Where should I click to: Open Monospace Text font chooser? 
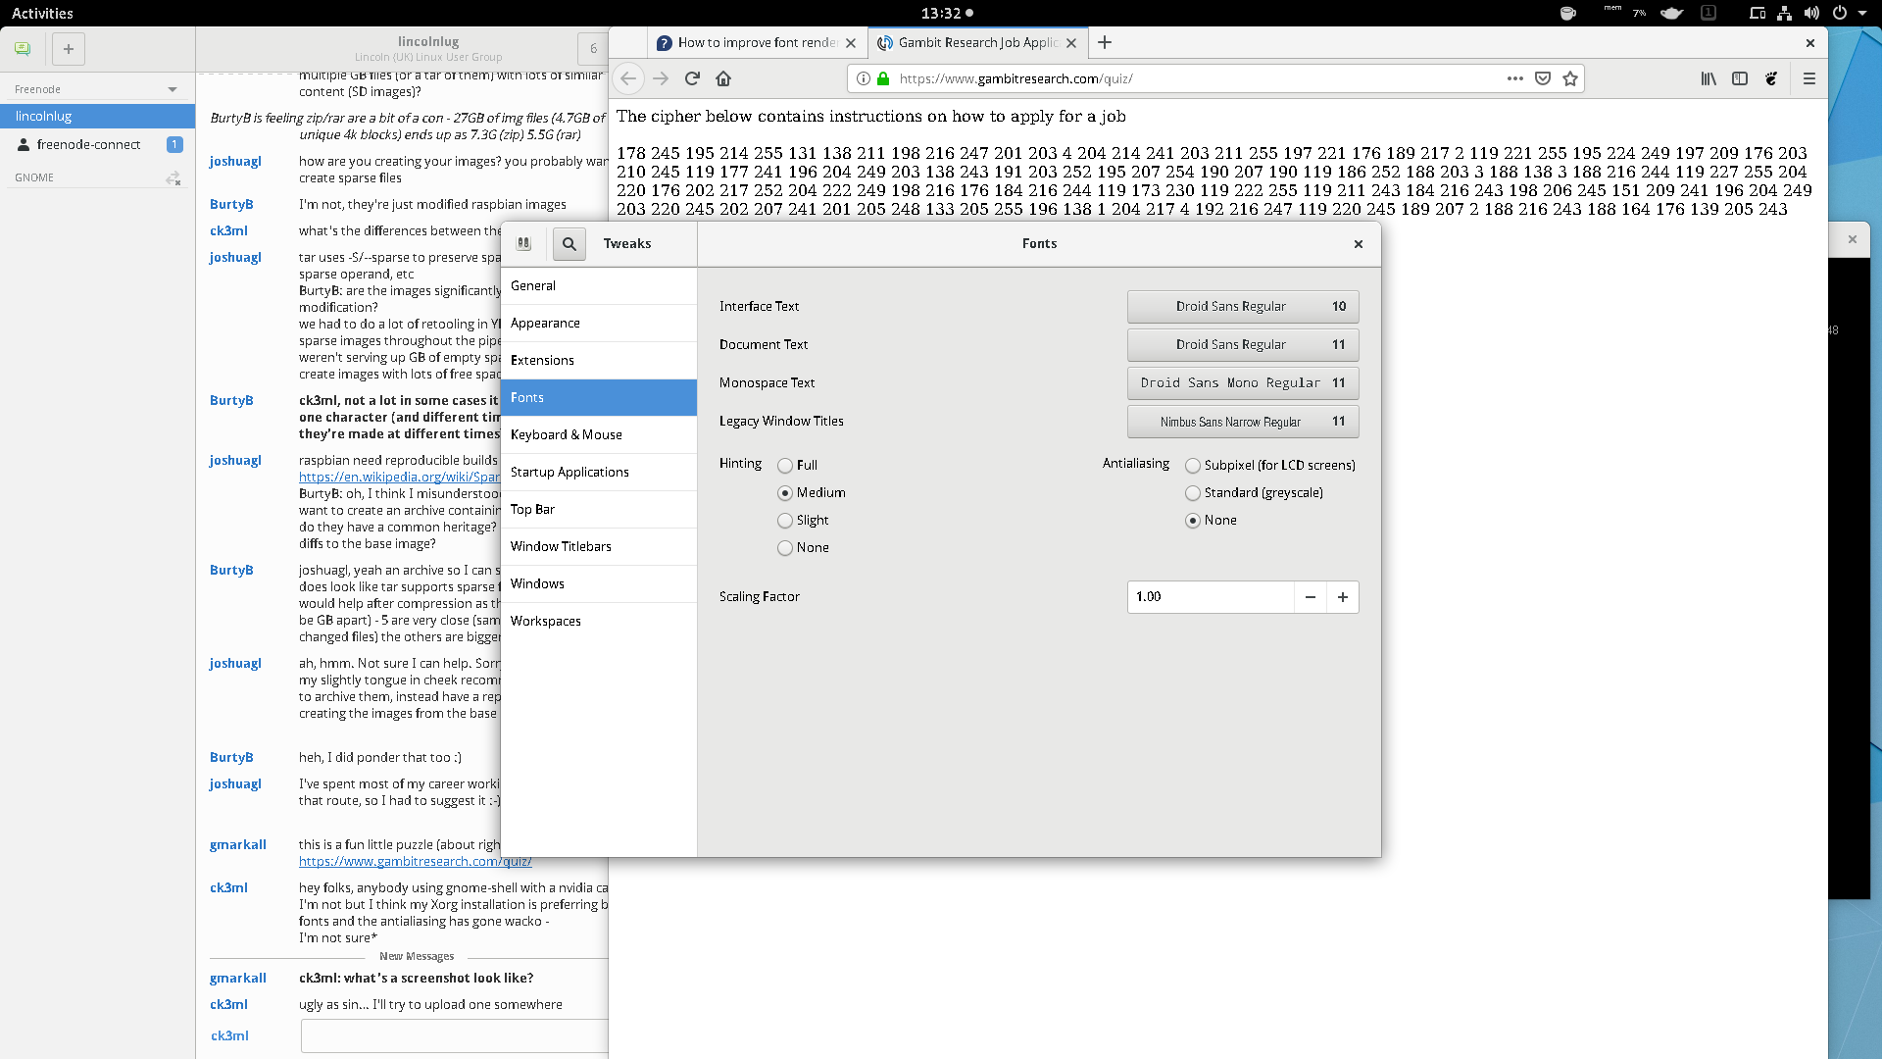pos(1243,382)
